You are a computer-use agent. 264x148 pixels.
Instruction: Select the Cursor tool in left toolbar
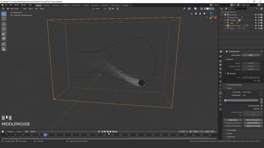(x=4, y=19)
